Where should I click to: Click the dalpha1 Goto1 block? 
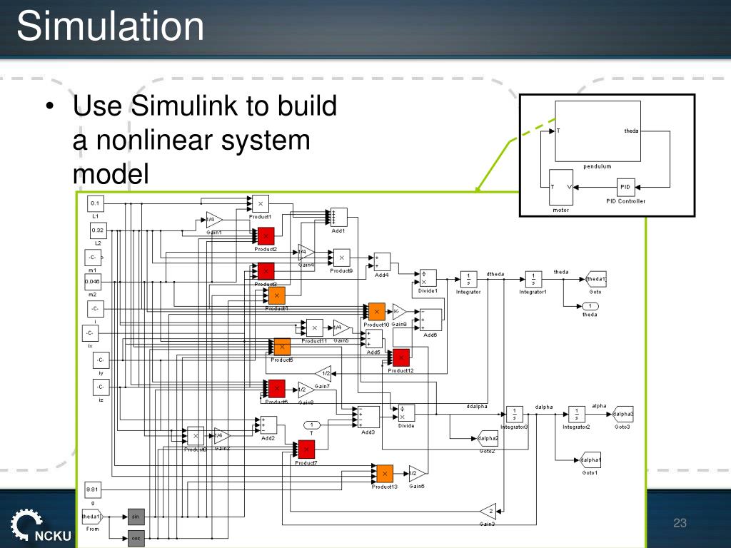click(x=590, y=460)
